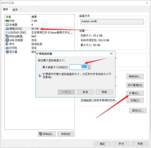Screen dimensions: 151x148
Task: Cancel the expand disk dialog
Action: [x=85, y=92]
